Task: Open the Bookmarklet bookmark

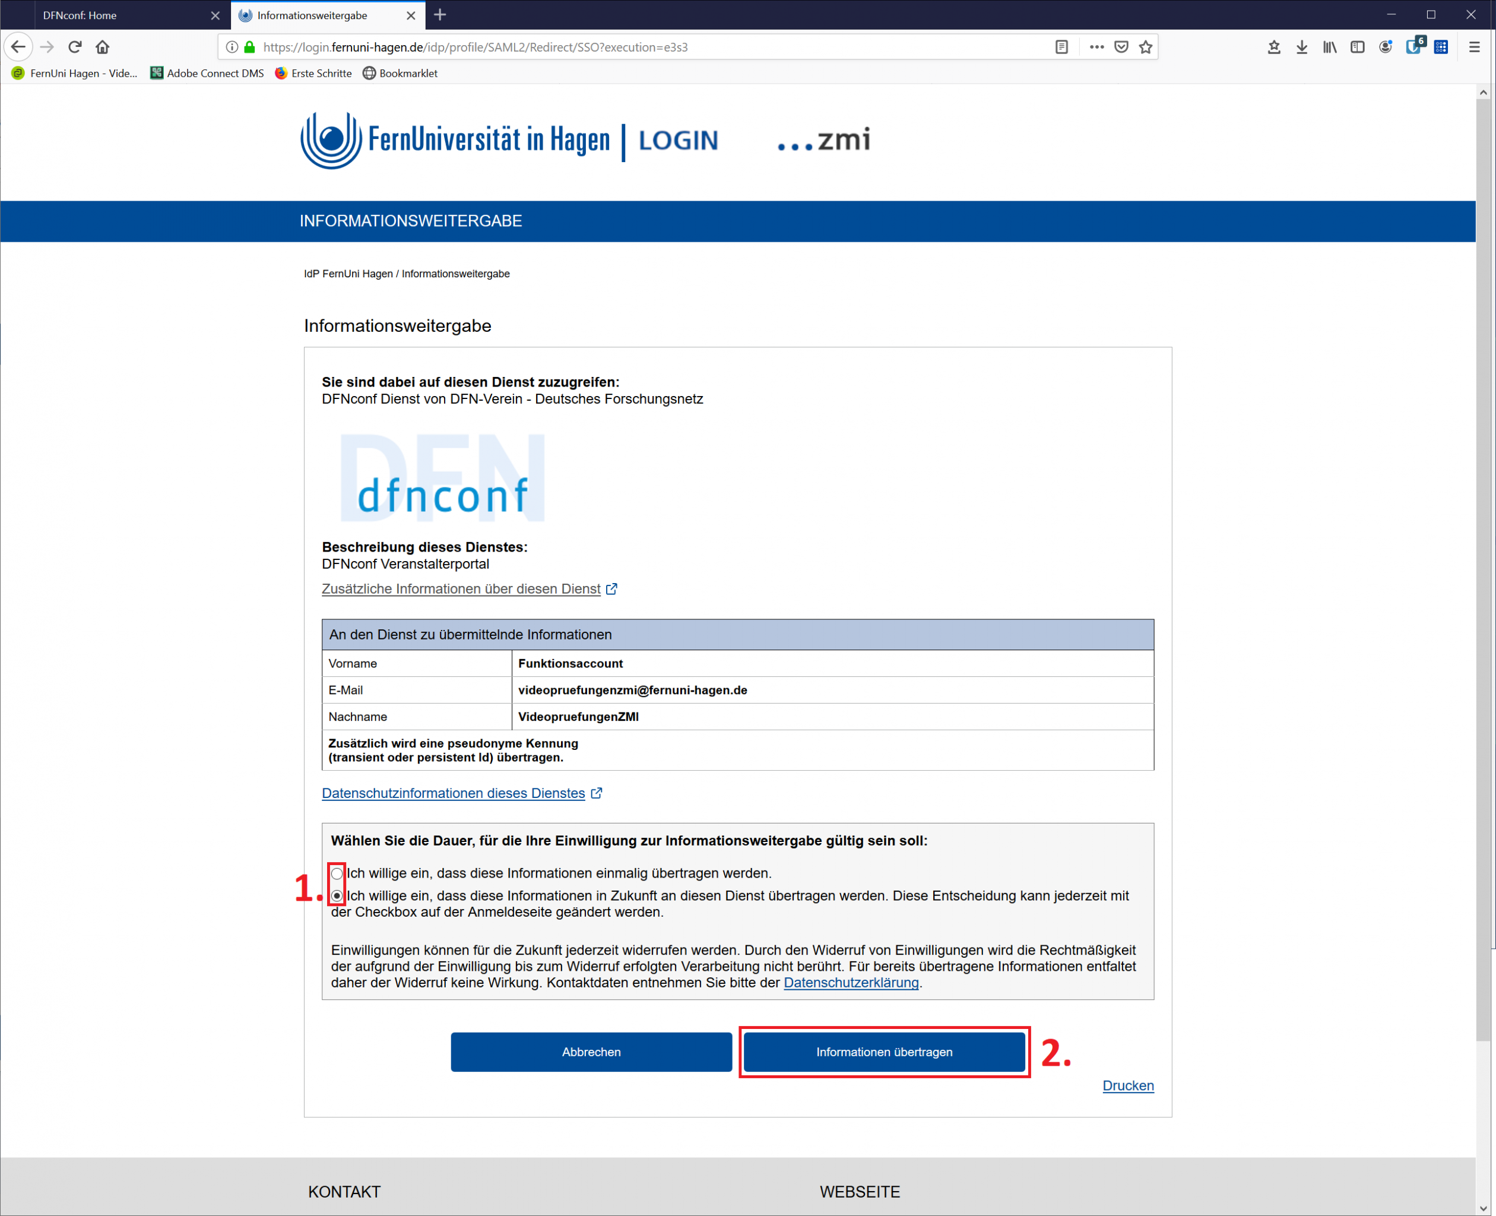Action: [400, 73]
